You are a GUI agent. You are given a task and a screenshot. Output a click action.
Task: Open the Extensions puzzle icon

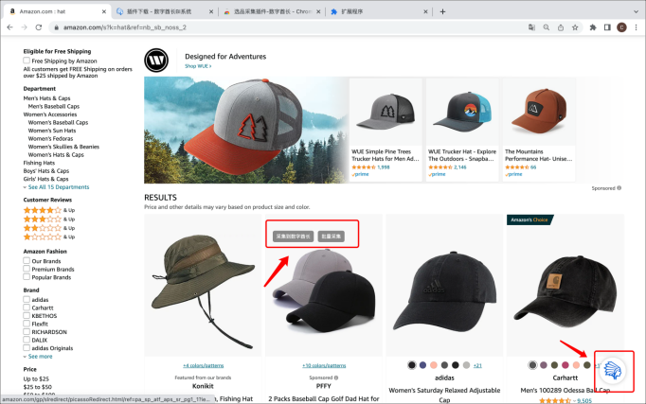click(593, 27)
